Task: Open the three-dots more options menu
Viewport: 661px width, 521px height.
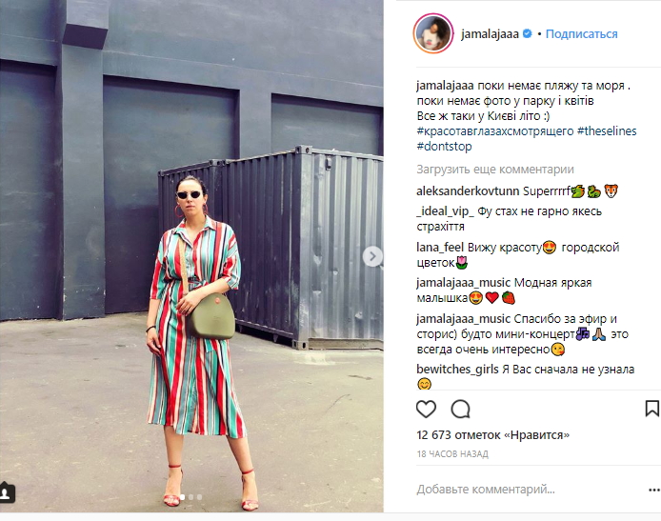Action: (x=654, y=490)
